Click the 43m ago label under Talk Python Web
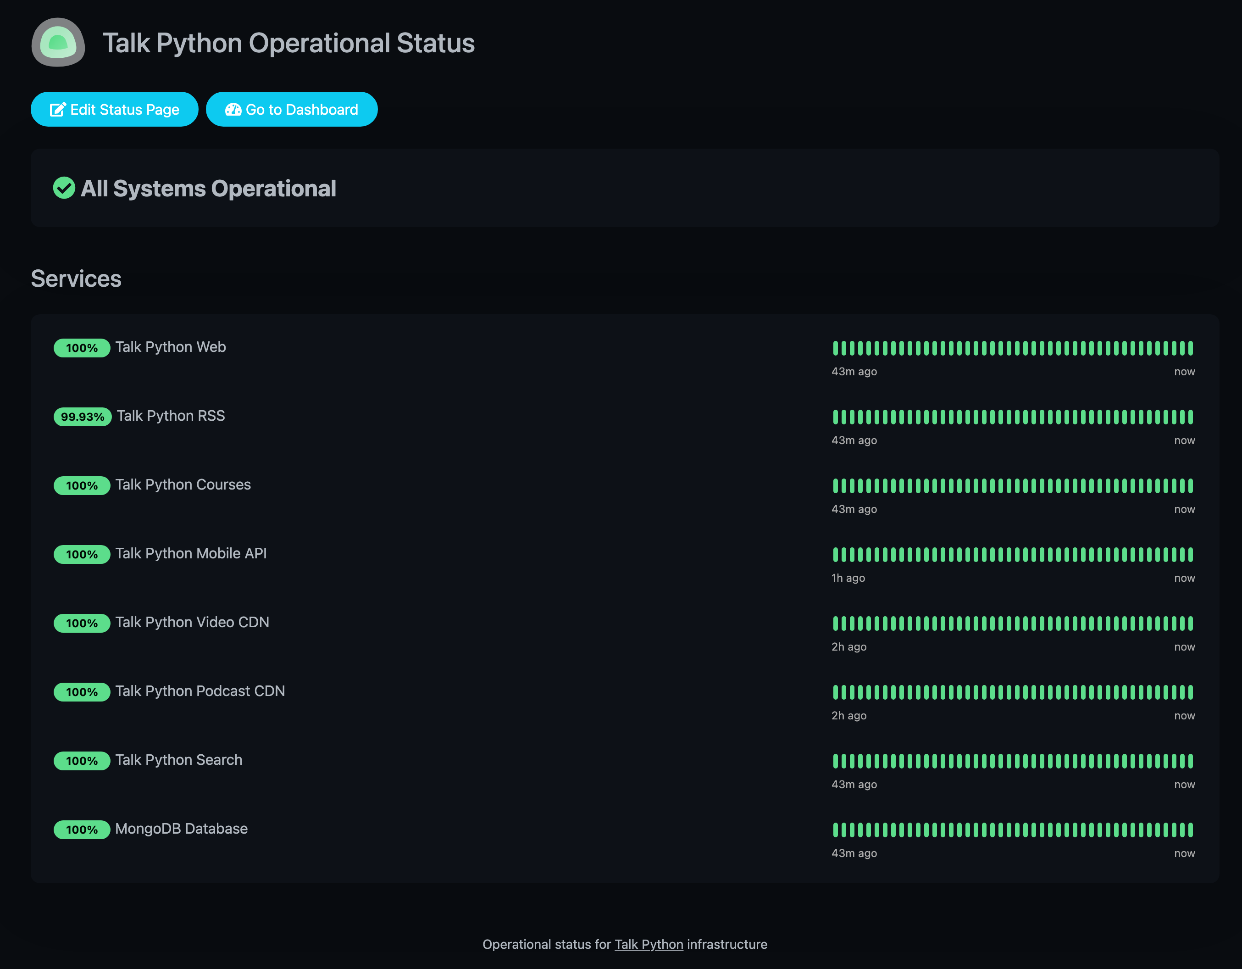 854,372
